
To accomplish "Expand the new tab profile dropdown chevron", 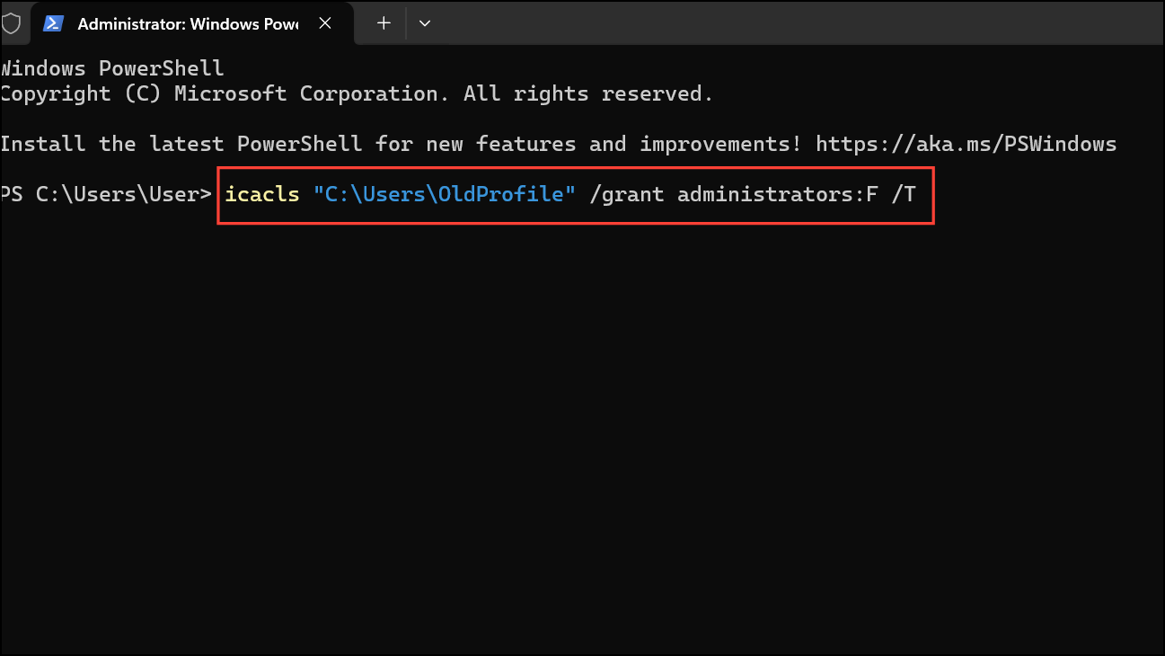I will point(425,23).
